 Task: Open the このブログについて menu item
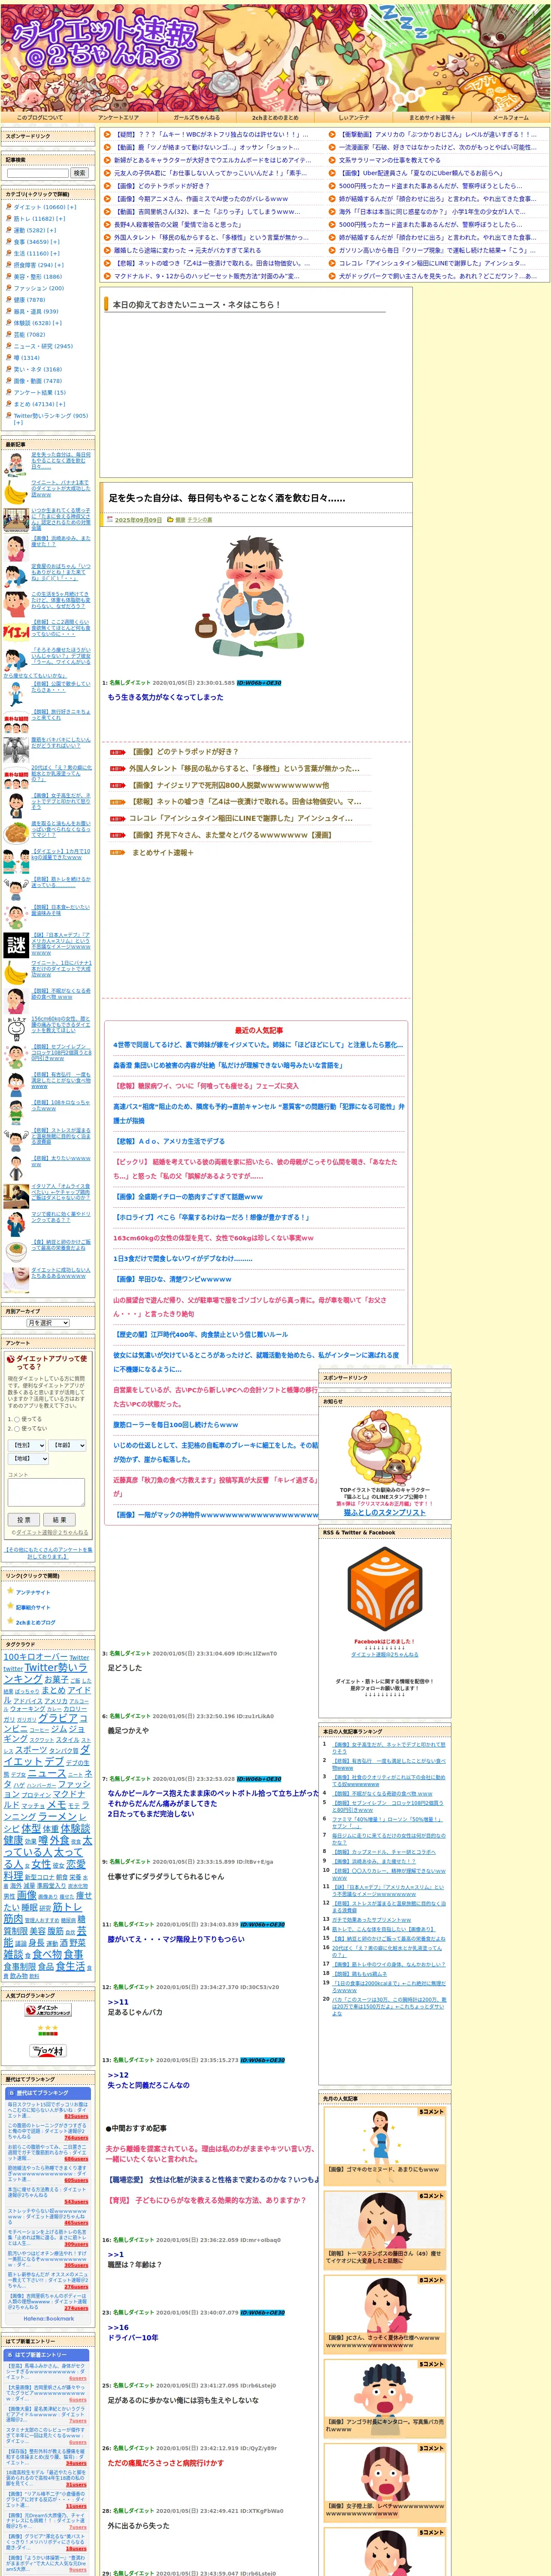pos(39,117)
